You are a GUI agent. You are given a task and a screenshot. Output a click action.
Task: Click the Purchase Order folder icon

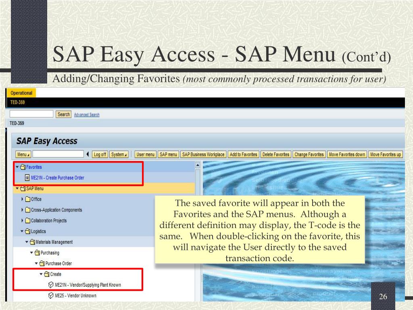pyautogui.click(x=42, y=263)
